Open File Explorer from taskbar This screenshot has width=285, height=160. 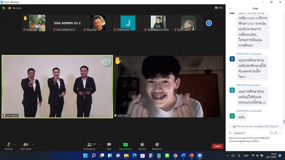tap(126, 156)
